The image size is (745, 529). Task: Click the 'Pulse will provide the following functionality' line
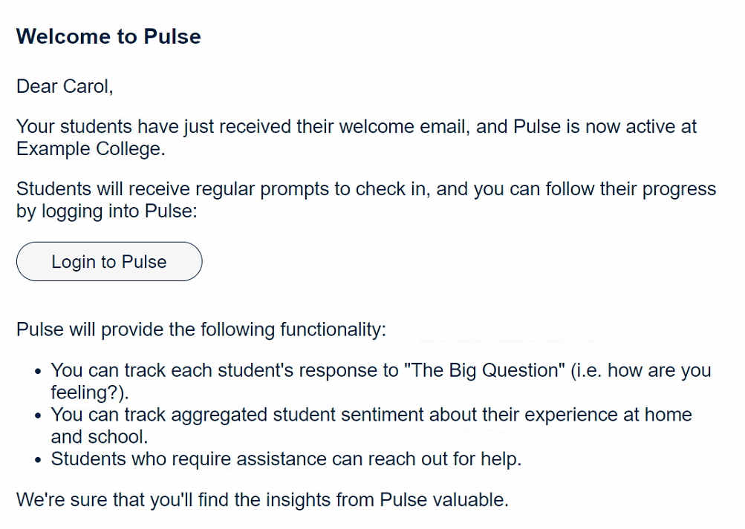(x=201, y=329)
